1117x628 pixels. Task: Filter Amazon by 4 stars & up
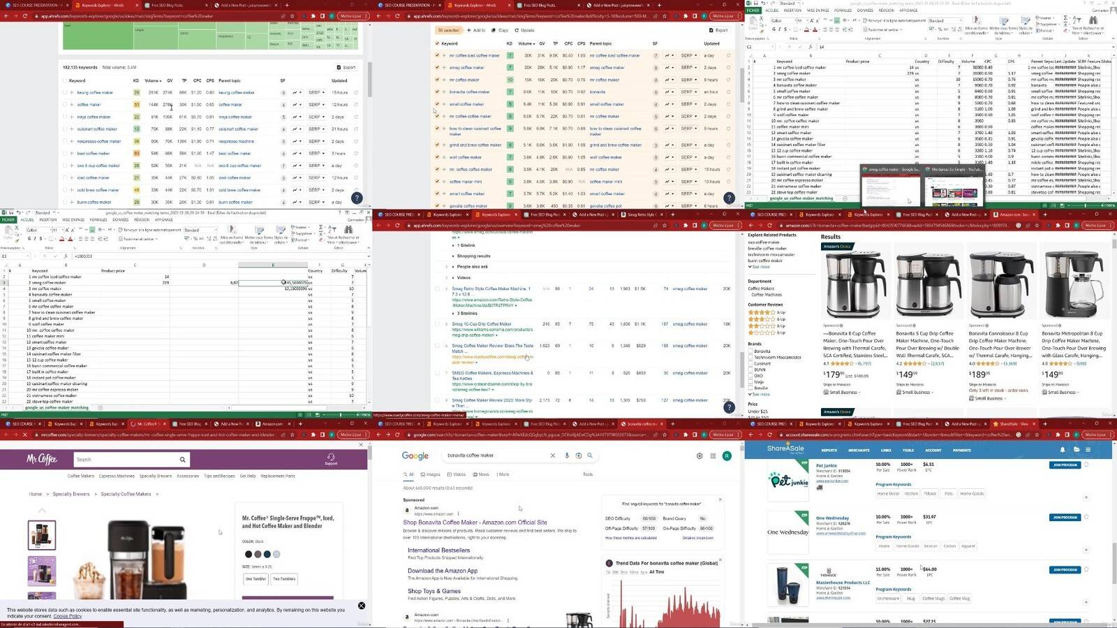click(x=767, y=312)
